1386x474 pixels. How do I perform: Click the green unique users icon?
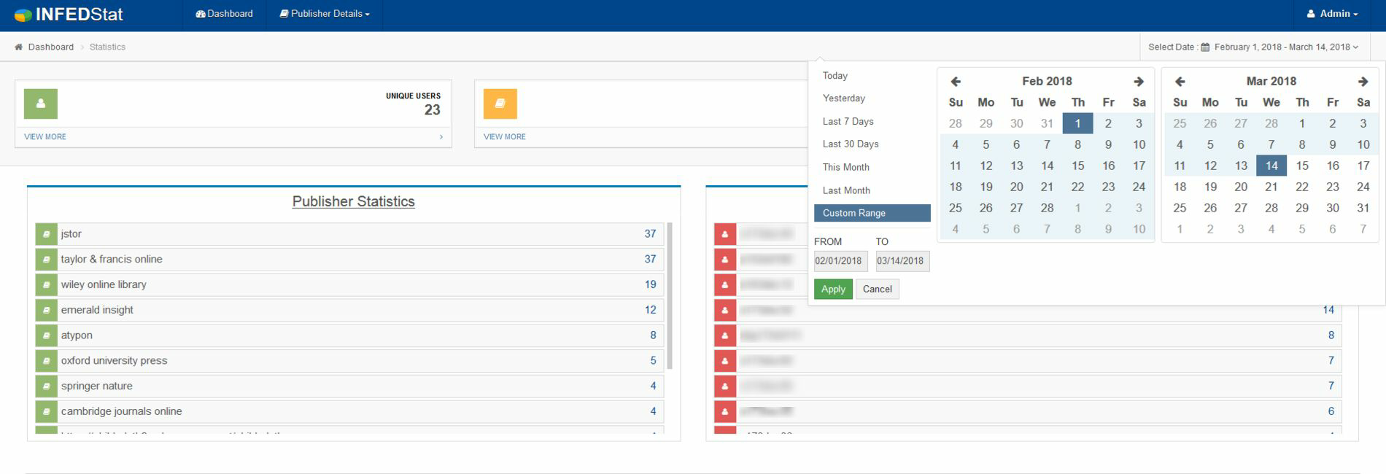[x=41, y=104]
